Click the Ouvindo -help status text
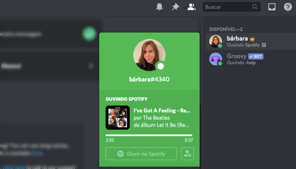 click(x=241, y=63)
